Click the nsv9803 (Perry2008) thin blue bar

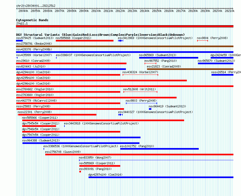[x=141, y=103]
